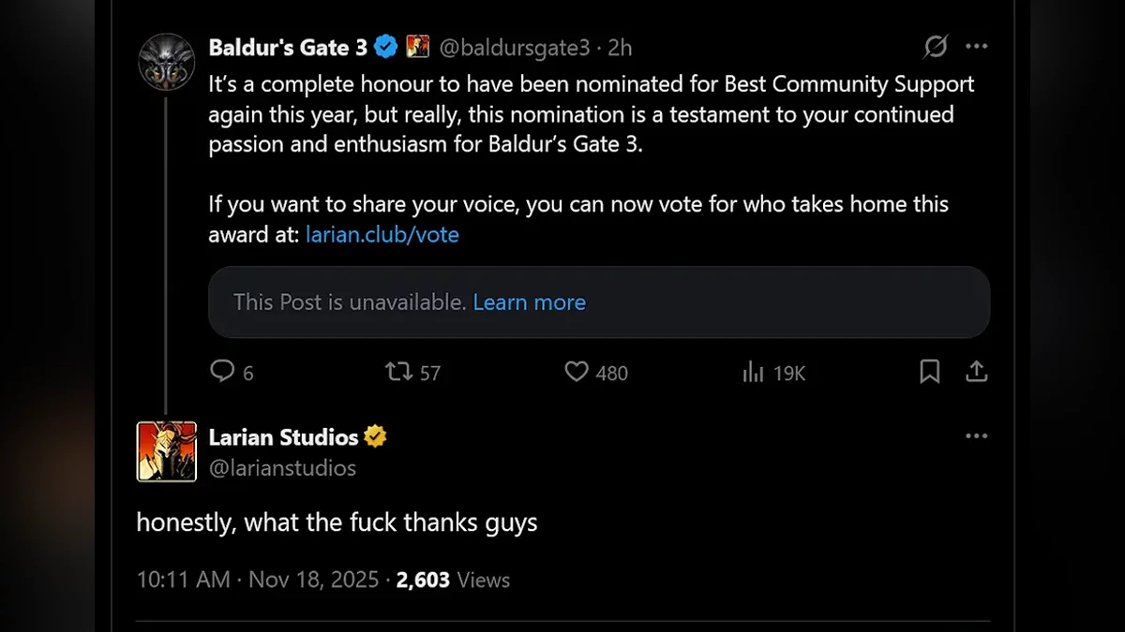Click the @larianstudios handle
1125x632 pixels.
(x=282, y=467)
